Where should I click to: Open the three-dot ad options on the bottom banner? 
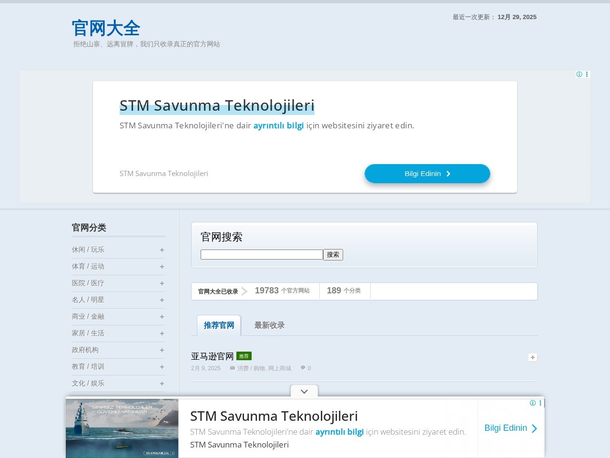[540, 403]
